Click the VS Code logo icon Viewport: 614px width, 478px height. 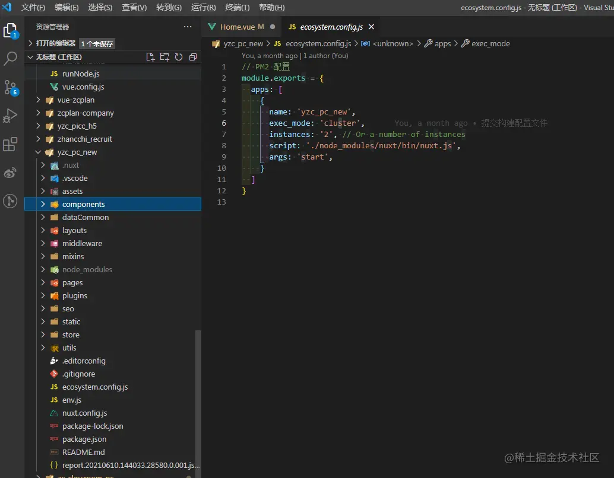pyautogui.click(x=7, y=7)
